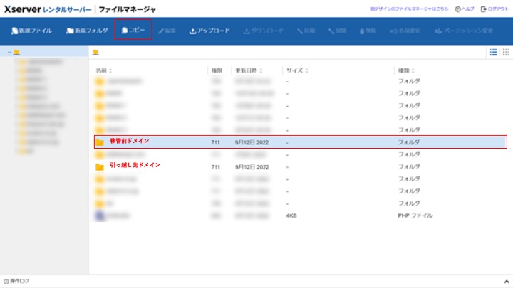Click the 削除 delete button
Screen dimensions: 513x288
tap(368, 31)
